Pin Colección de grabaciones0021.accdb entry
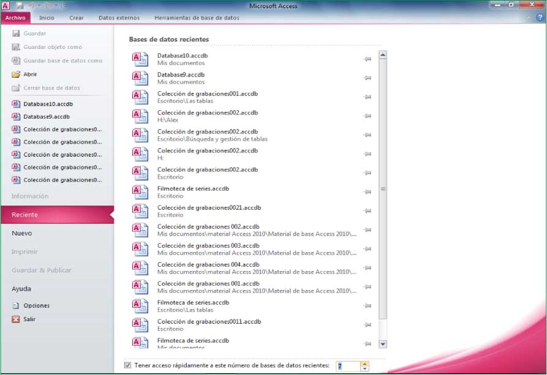Viewport: 547px width, 375px height. tap(367, 210)
